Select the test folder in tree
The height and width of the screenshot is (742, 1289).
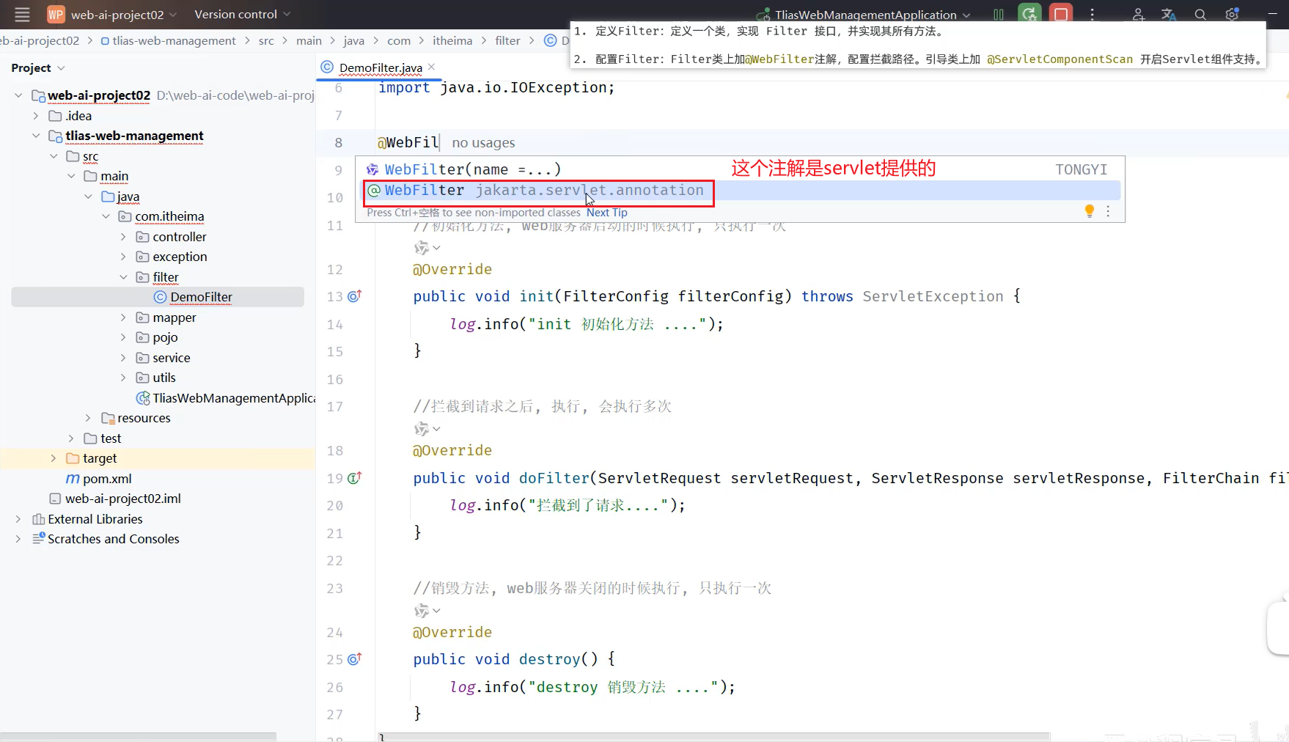coord(111,438)
